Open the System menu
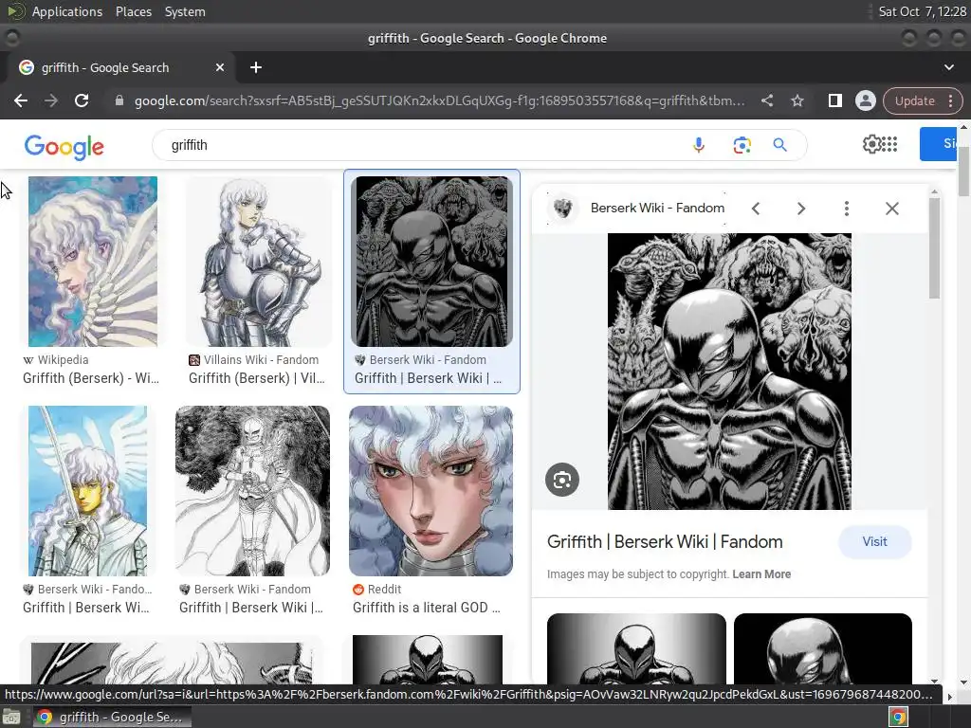Screen dimensions: 971x728 coord(185,11)
